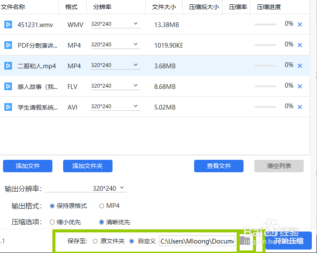Image resolution: width=317 pixels, height=253 pixels.
Task: Open resolution dropdown for PDF分割演讲 row
Action: (116, 45)
